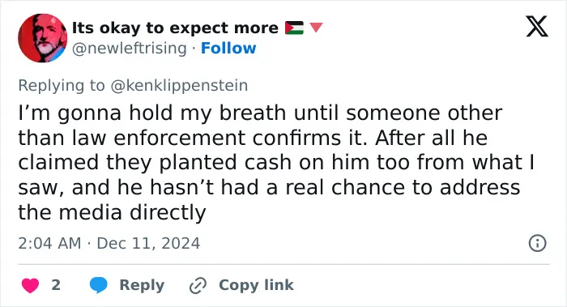
Task: Follow the @newleftrising account
Action: point(228,48)
